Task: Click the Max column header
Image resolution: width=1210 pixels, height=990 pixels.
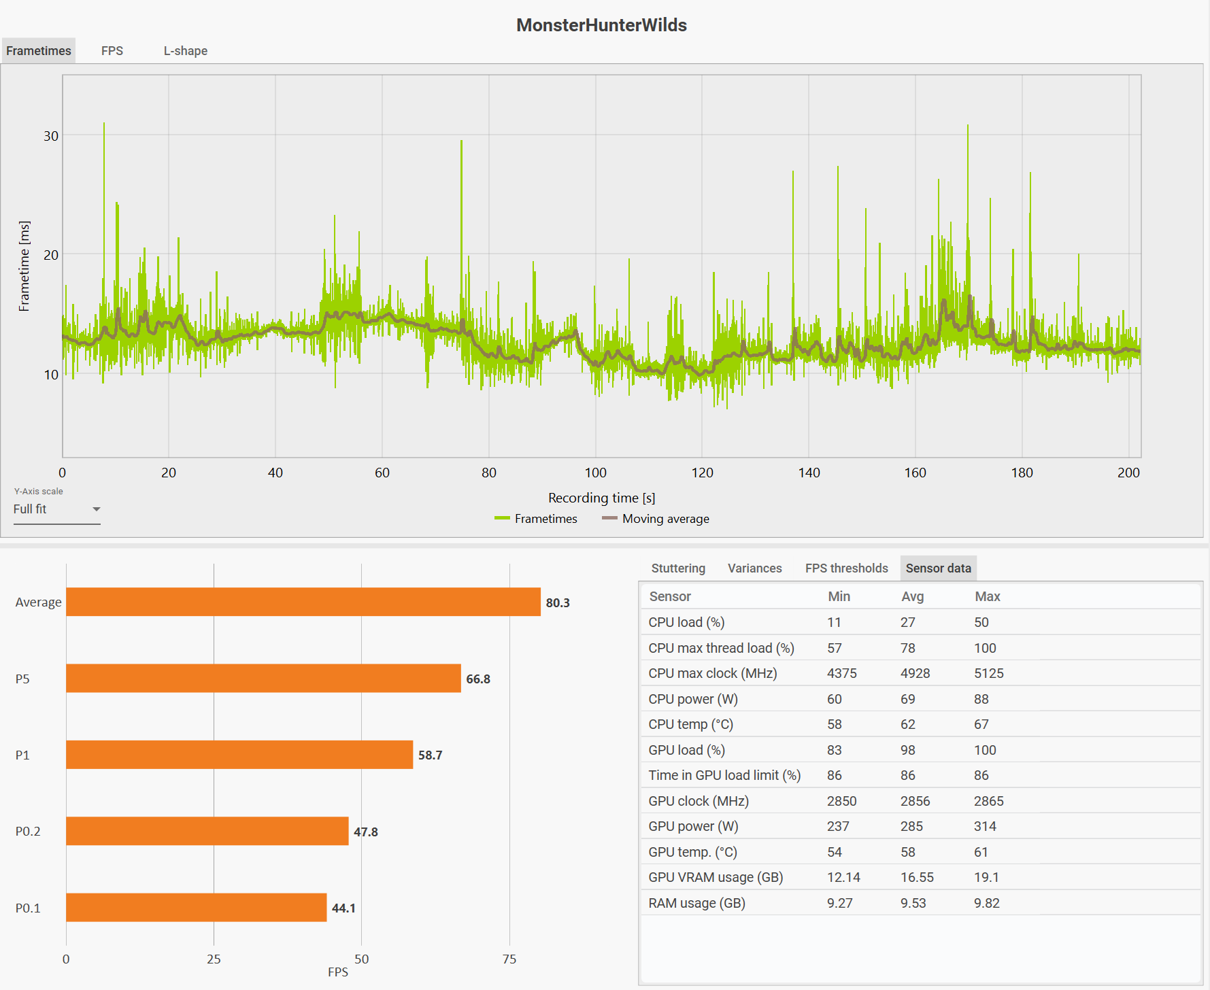Action: point(988,596)
